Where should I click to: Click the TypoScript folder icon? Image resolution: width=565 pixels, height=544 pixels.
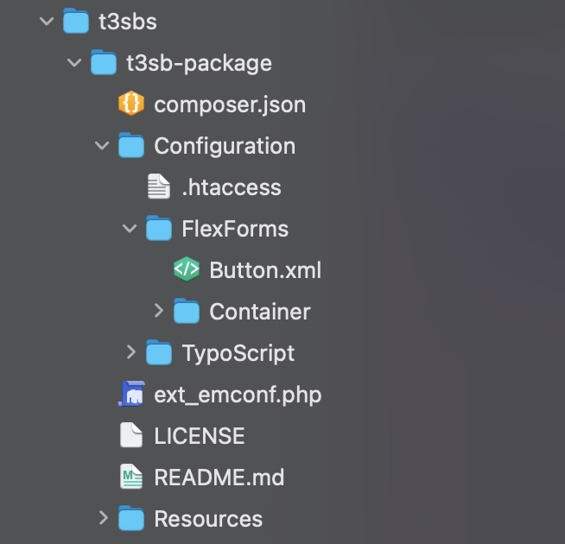pyautogui.click(x=158, y=353)
